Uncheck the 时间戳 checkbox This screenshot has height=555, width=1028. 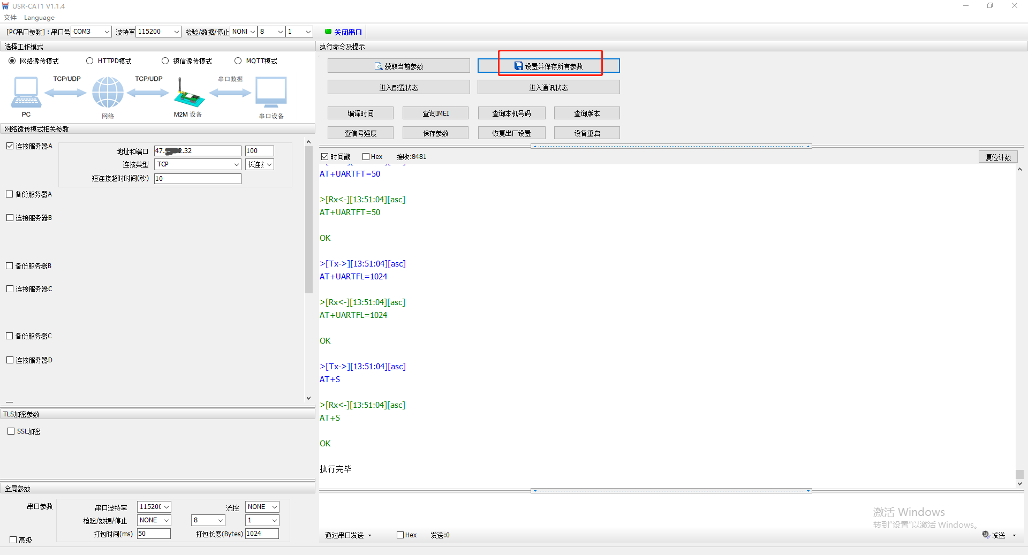pos(324,157)
